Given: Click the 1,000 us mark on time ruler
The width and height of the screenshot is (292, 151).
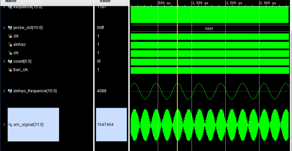Looking at the screenshot, I should [200, 3].
